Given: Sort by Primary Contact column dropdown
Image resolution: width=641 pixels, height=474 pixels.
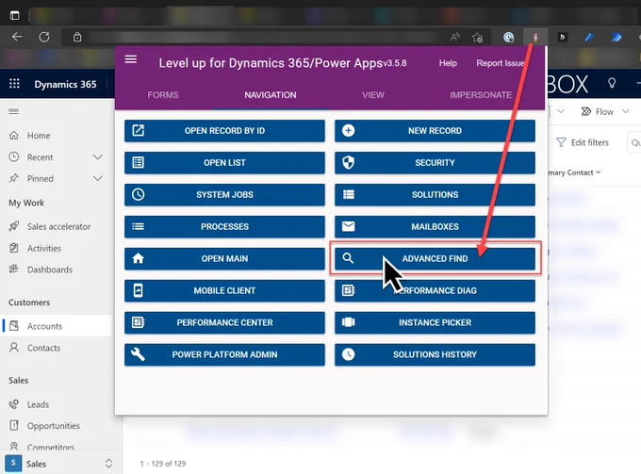Looking at the screenshot, I should (x=575, y=172).
